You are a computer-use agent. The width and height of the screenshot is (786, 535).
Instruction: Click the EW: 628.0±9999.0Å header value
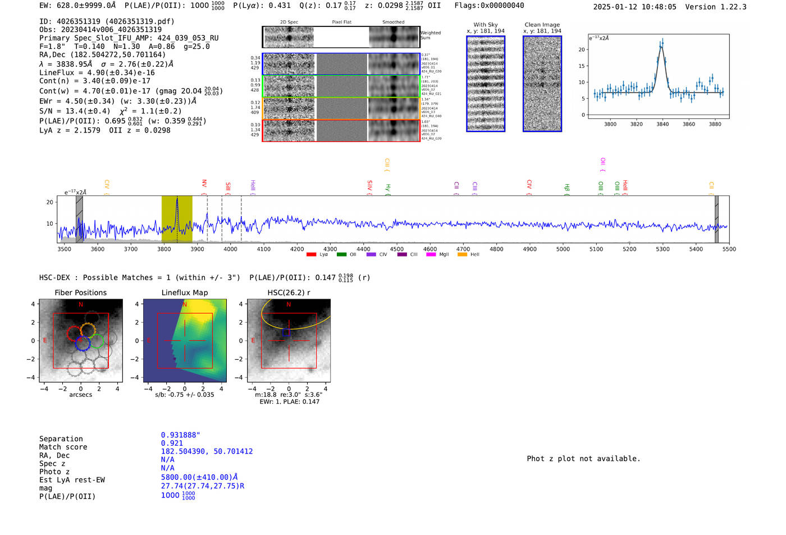tap(77, 6)
